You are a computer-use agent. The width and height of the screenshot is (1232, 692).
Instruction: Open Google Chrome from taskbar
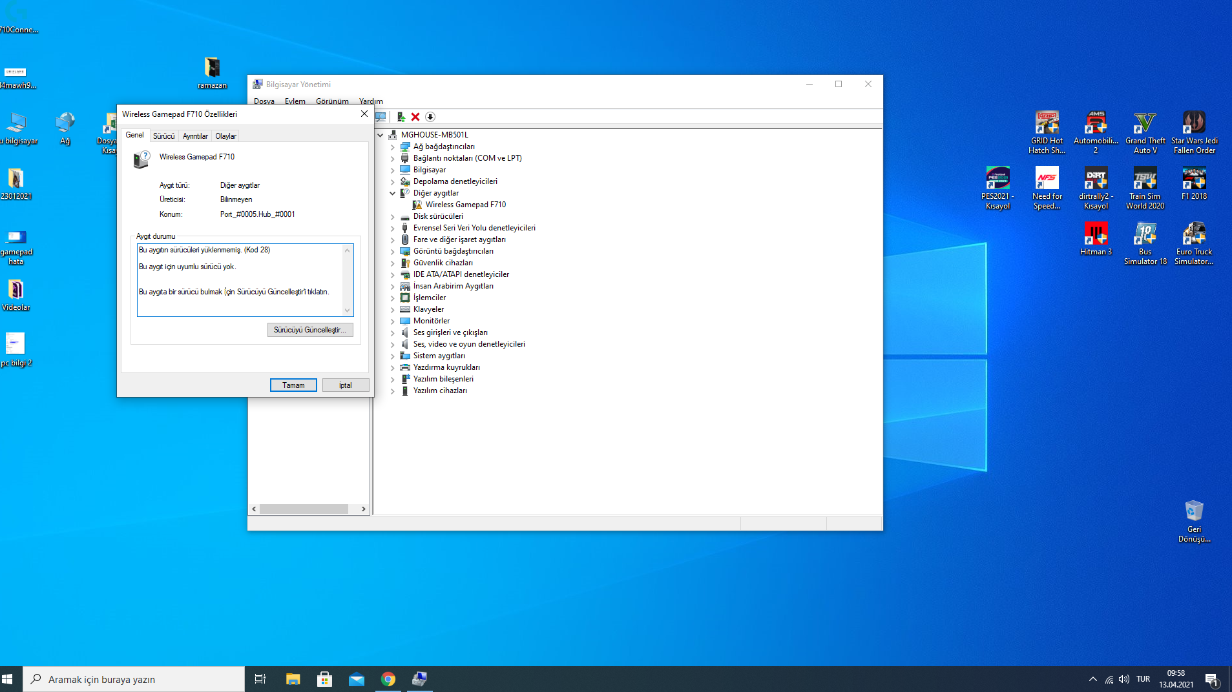pyautogui.click(x=388, y=679)
